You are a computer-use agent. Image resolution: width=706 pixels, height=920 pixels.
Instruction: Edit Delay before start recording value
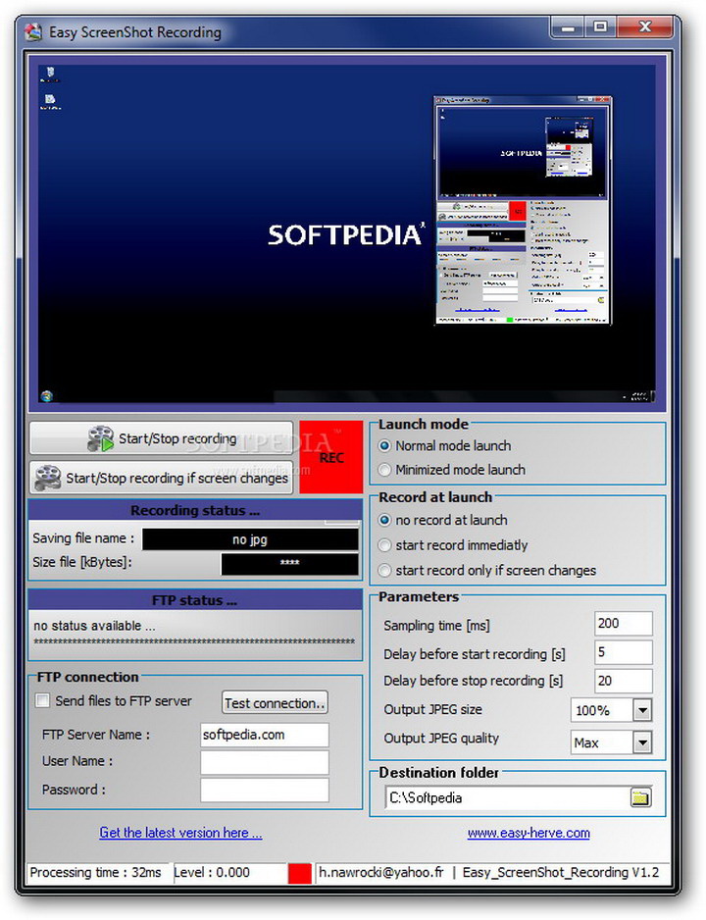(x=624, y=652)
